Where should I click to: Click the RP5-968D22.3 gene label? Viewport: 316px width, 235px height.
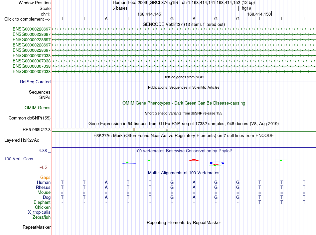(x=37, y=130)
